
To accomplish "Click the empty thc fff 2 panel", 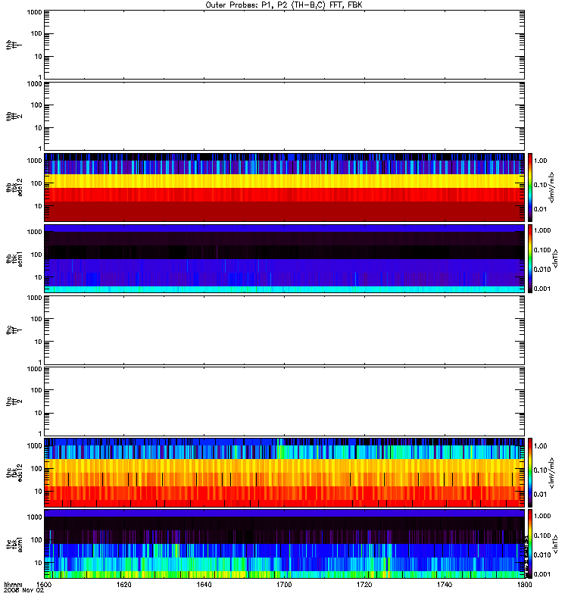I will tap(284, 401).
